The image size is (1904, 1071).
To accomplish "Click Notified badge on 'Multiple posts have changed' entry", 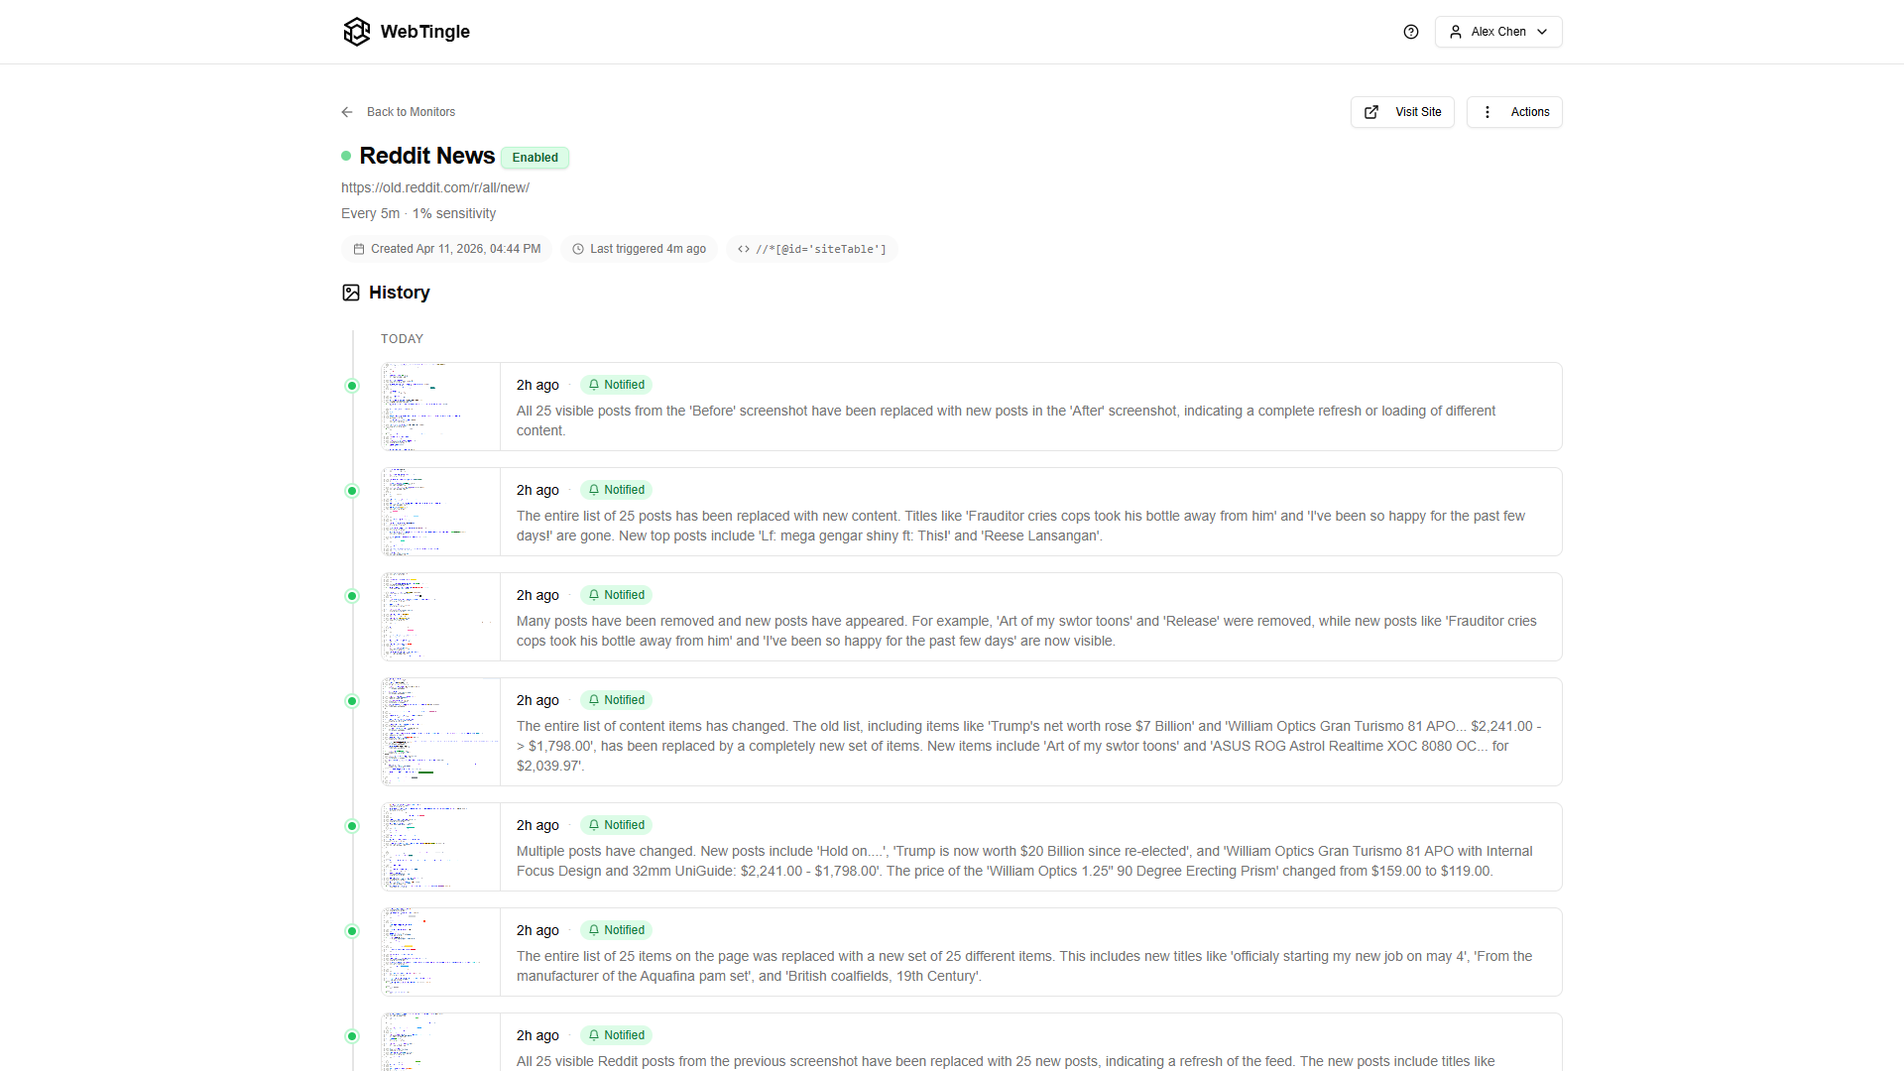I will [x=616, y=825].
